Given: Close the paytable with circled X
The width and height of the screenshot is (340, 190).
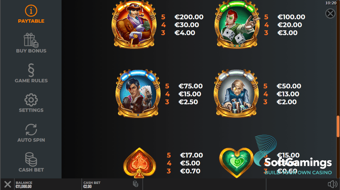Looking at the screenshot, I should coord(330,14).
